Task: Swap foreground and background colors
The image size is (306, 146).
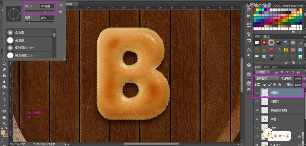Action: 6,128
